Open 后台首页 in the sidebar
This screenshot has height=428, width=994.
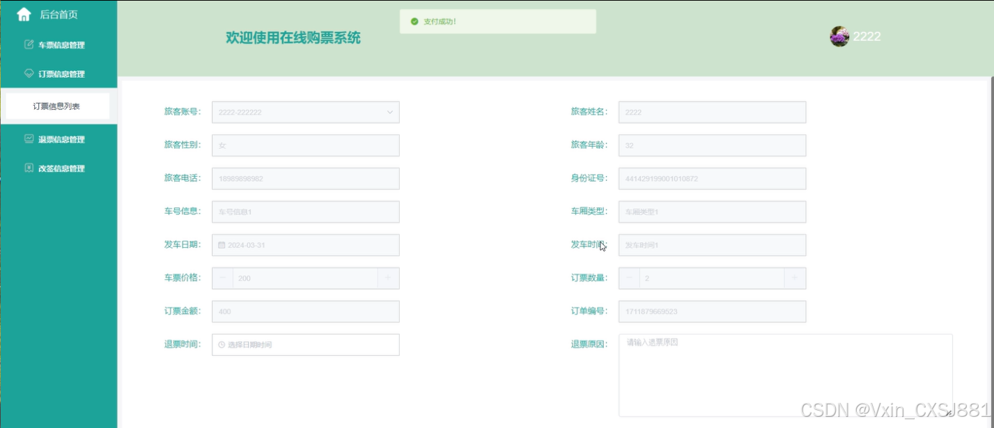[59, 15]
